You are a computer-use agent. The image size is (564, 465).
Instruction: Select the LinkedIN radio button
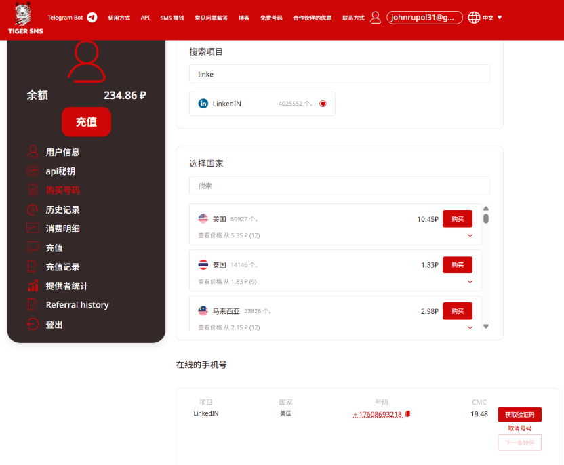tap(323, 104)
